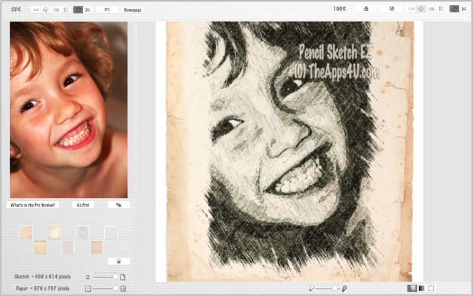Choose the light beige paper texture
The height and width of the screenshot is (296, 473).
[x=68, y=247]
